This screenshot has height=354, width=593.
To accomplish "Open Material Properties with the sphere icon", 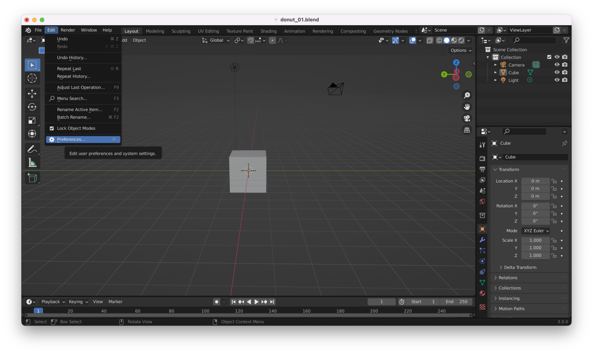I will pos(482,293).
